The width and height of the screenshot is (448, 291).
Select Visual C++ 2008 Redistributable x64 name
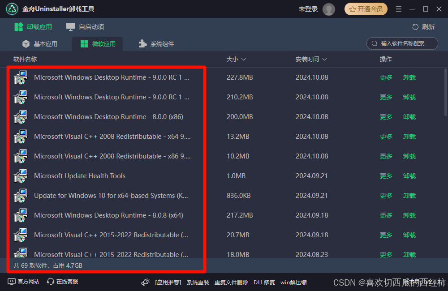coord(112,137)
